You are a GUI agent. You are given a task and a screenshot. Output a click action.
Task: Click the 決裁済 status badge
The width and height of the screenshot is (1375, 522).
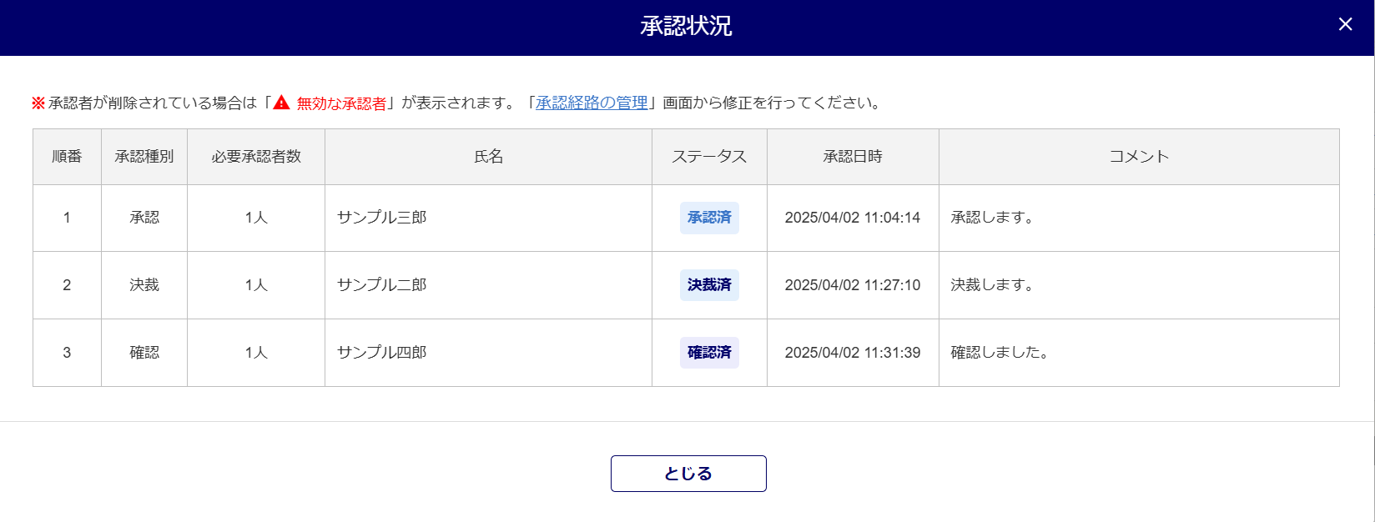pyautogui.click(x=709, y=285)
